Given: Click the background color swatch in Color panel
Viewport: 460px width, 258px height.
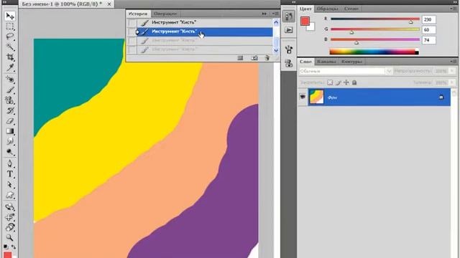Looking at the screenshot, I should tap(311, 27).
